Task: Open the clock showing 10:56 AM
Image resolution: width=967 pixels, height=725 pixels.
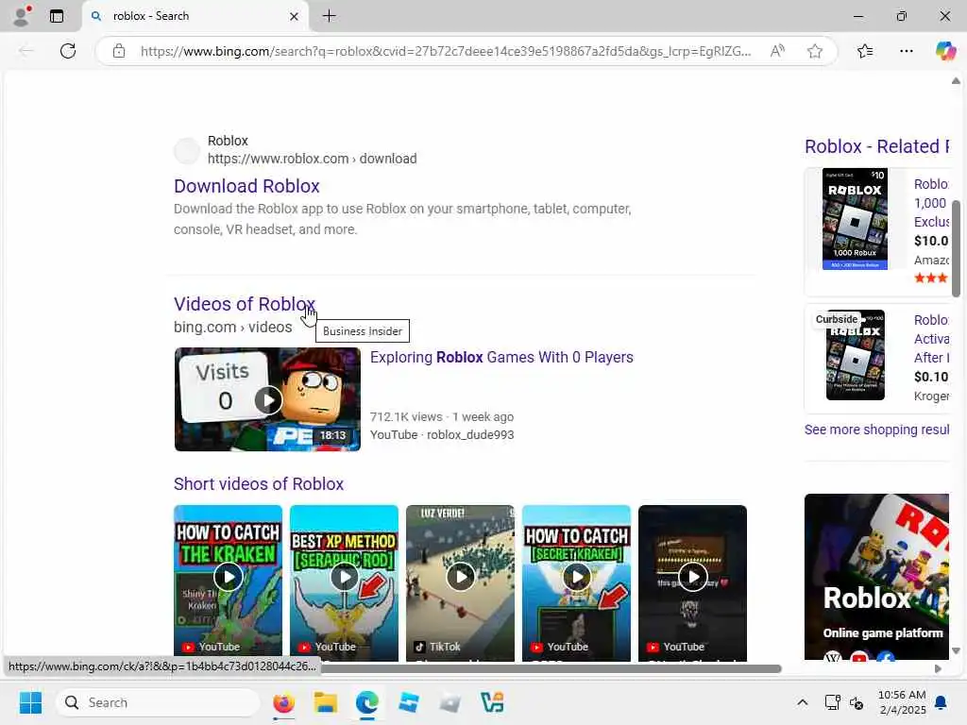Action: click(902, 702)
